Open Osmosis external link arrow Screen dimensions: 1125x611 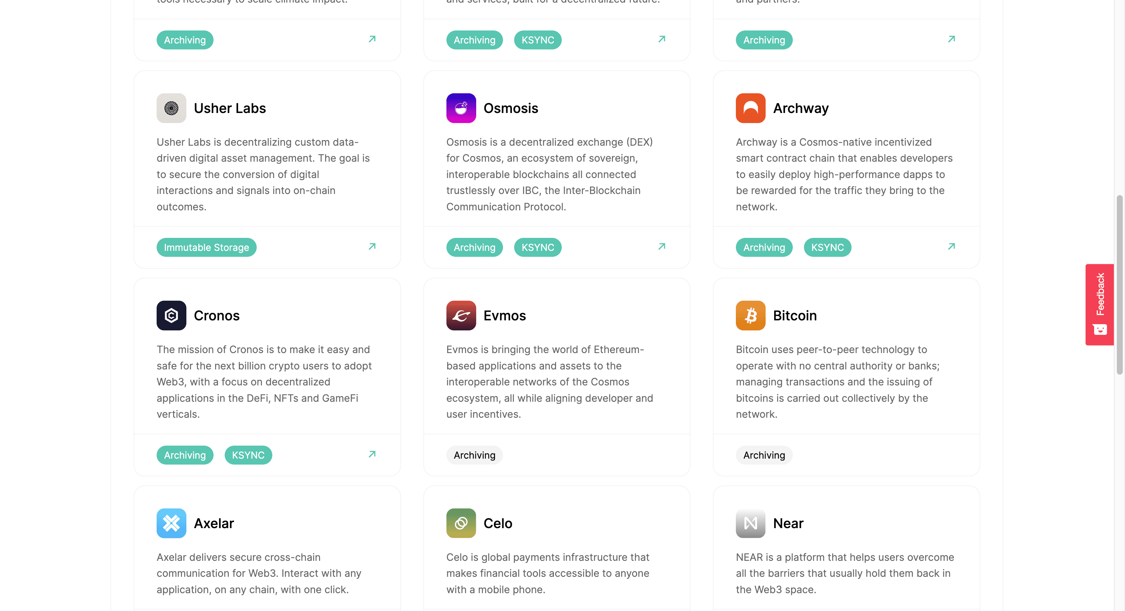661,246
